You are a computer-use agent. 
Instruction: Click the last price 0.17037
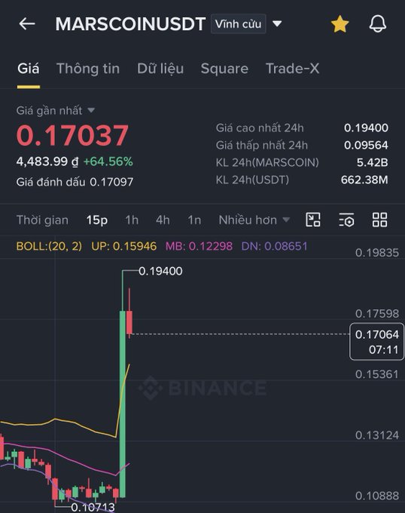[72, 136]
